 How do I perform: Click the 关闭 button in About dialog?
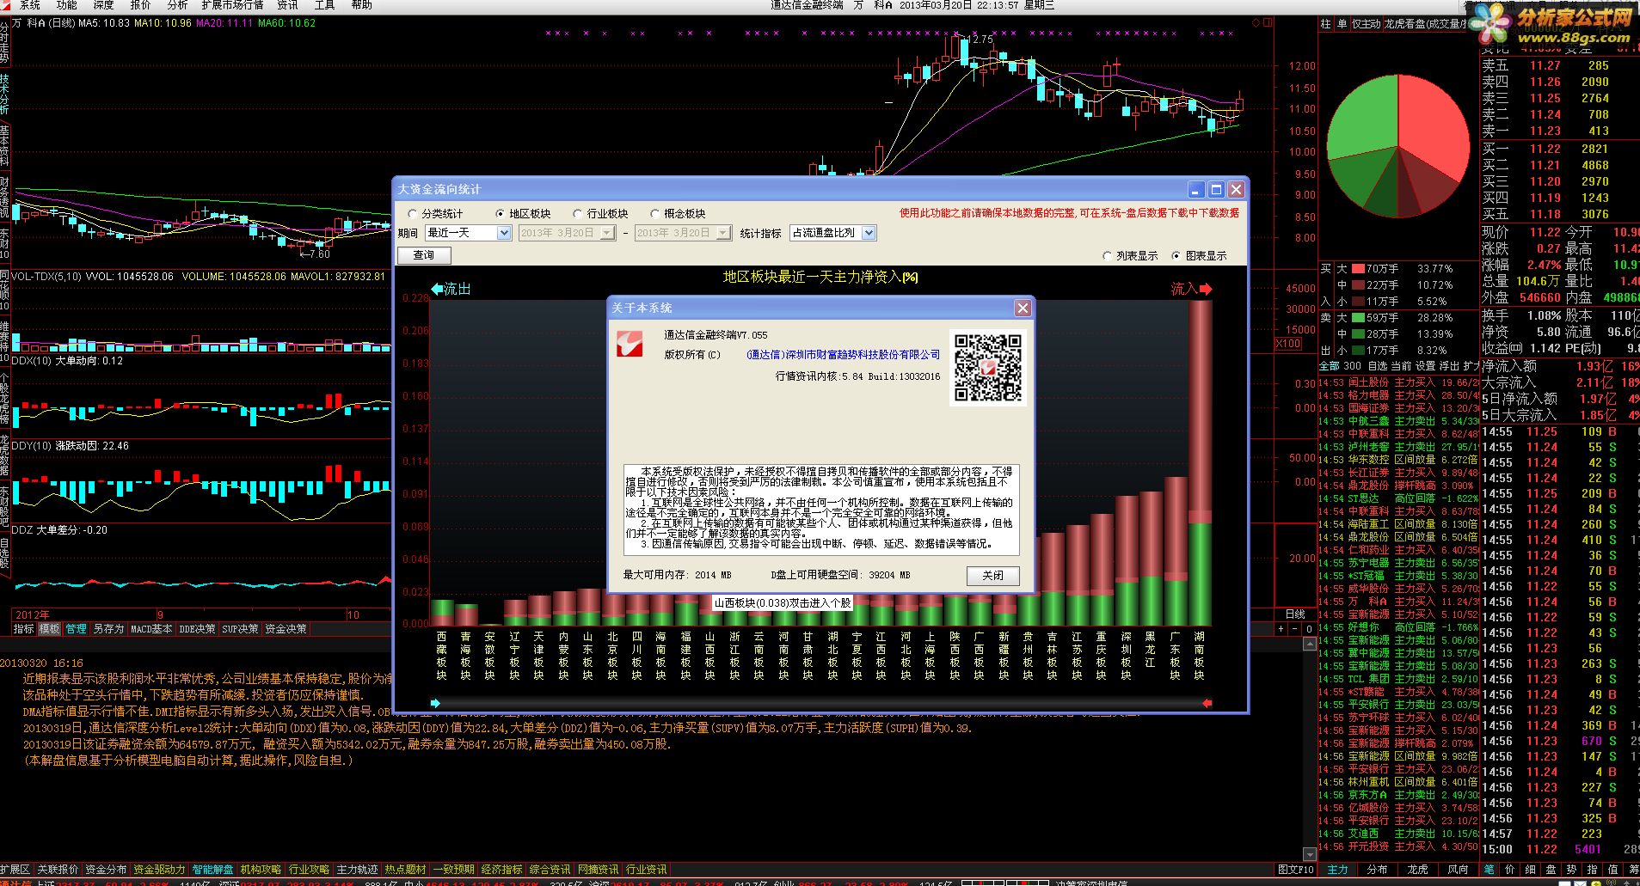point(992,576)
